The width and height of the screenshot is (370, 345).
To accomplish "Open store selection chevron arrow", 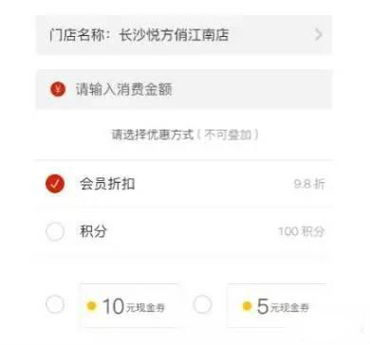I will [319, 34].
